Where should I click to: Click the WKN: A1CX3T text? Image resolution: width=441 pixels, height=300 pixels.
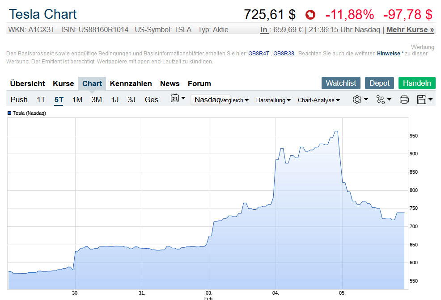[31, 29]
